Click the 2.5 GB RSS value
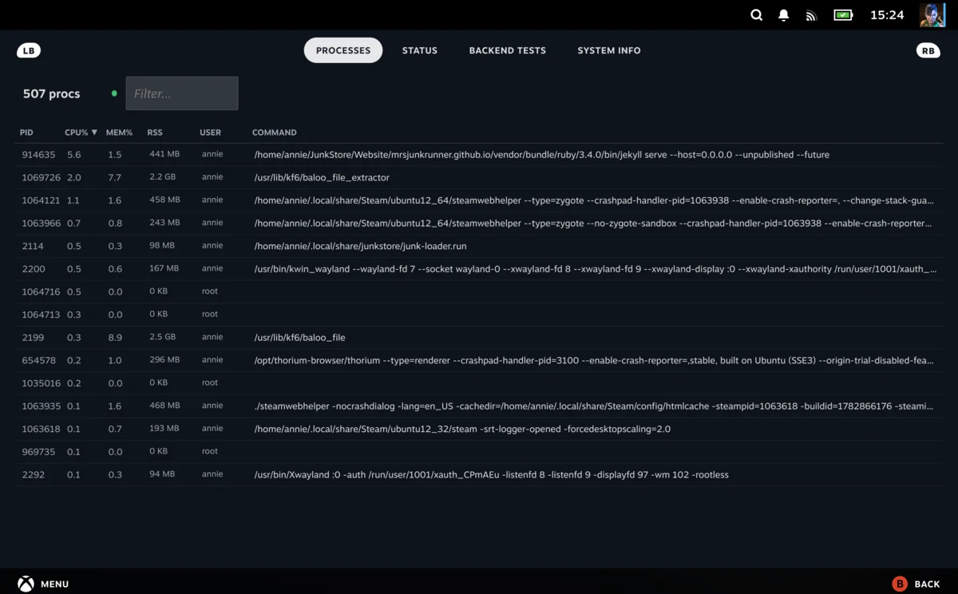 162,338
